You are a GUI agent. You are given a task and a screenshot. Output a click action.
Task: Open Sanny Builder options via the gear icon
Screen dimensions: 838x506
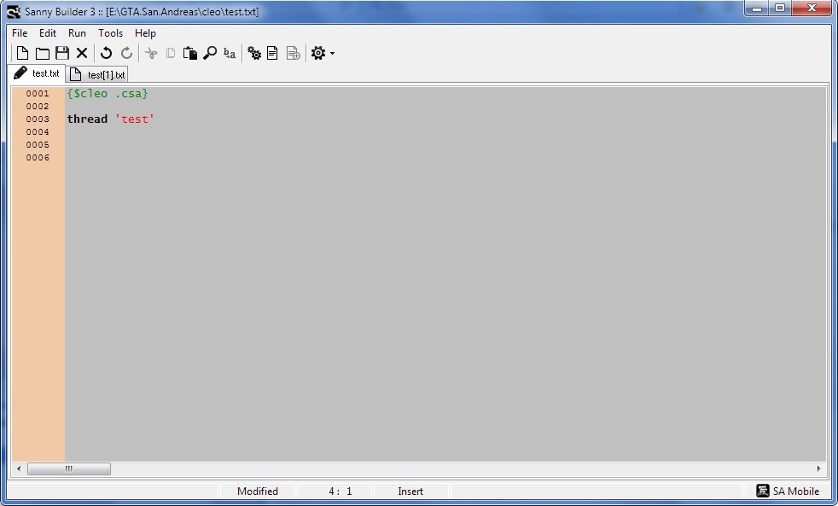[316, 52]
